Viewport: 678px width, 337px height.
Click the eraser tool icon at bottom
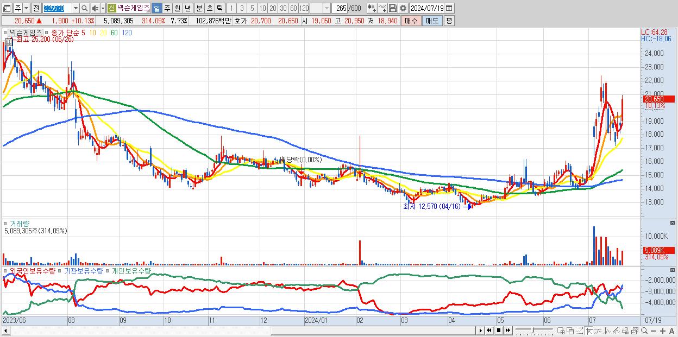pos(625,331)
